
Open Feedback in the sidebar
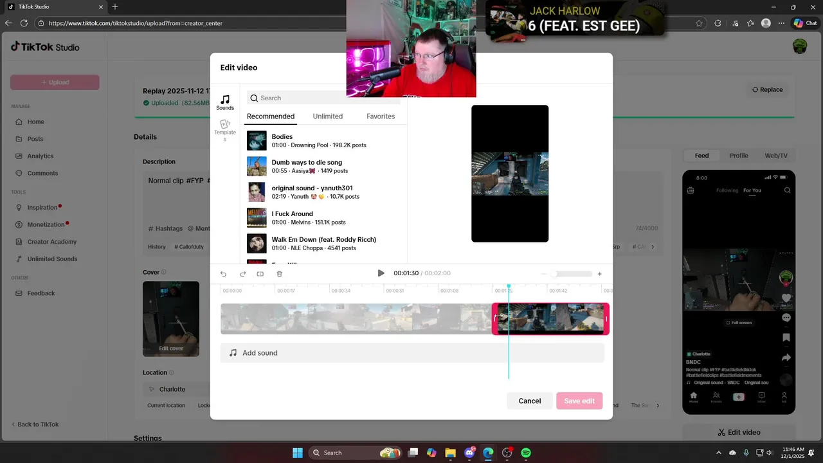[x=41, y=293]
